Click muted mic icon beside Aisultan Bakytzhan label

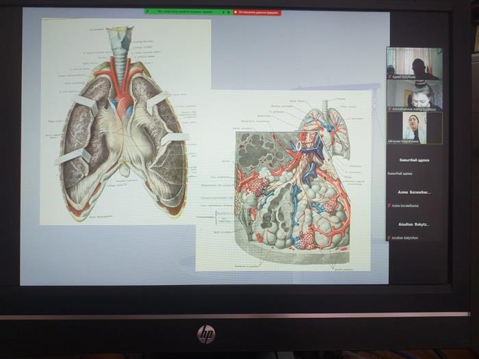(389, 237)
